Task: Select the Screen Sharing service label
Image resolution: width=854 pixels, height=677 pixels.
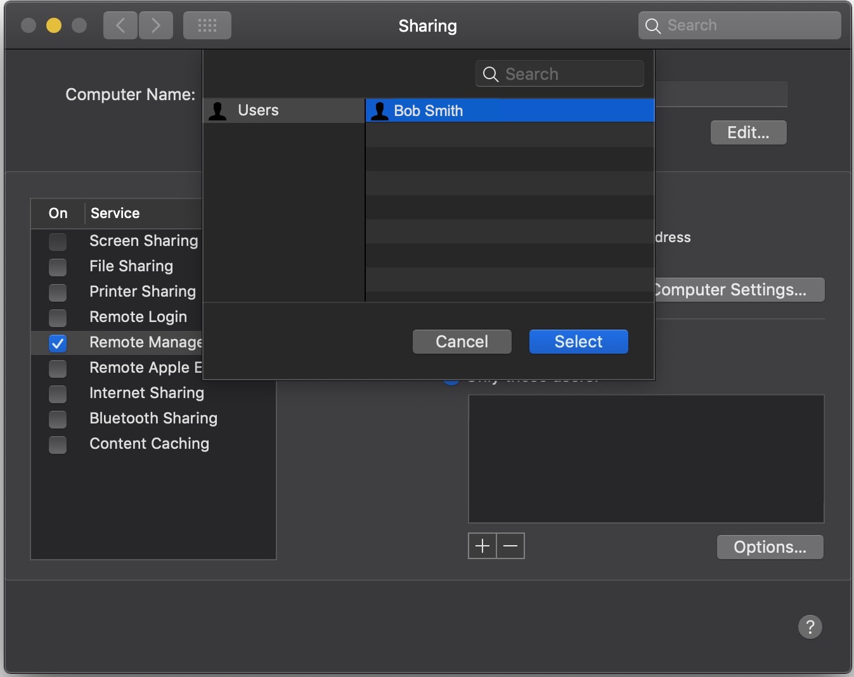Action: coord(144,241)
